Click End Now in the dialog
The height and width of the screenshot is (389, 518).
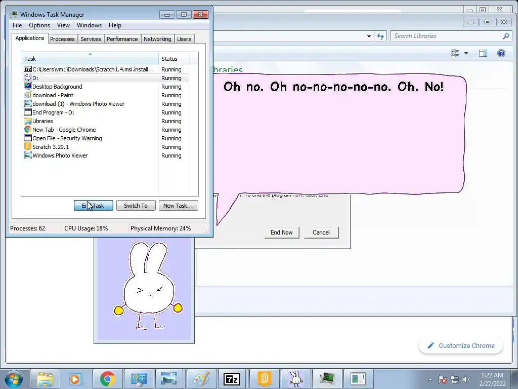point(281,232)
